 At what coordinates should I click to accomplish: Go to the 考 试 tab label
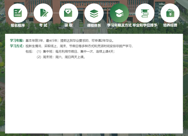[43, 25]
